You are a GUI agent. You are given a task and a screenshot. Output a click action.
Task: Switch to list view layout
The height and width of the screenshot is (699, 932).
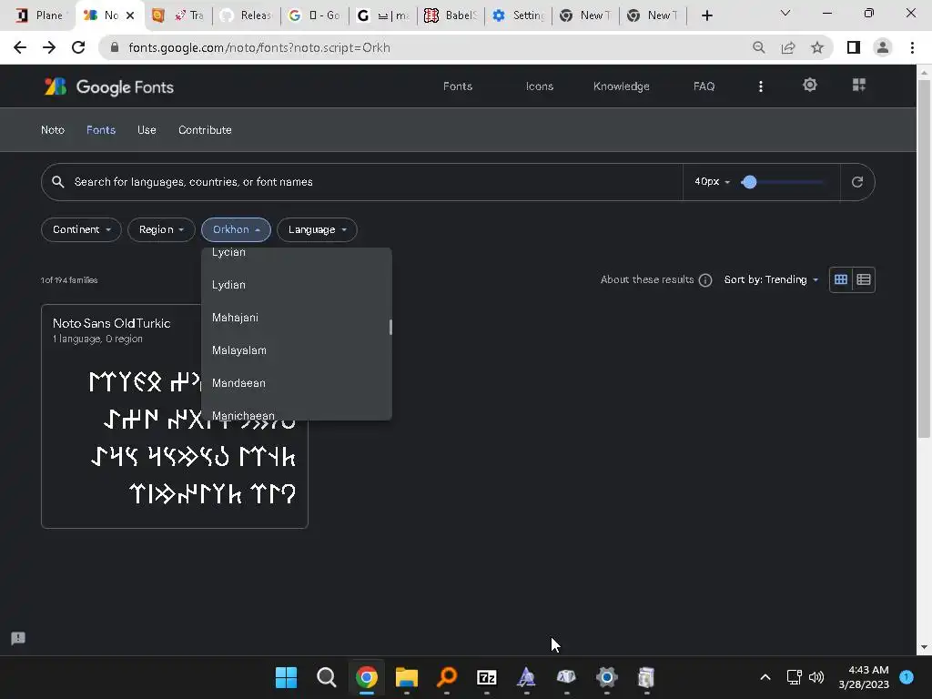pos(864,279)
